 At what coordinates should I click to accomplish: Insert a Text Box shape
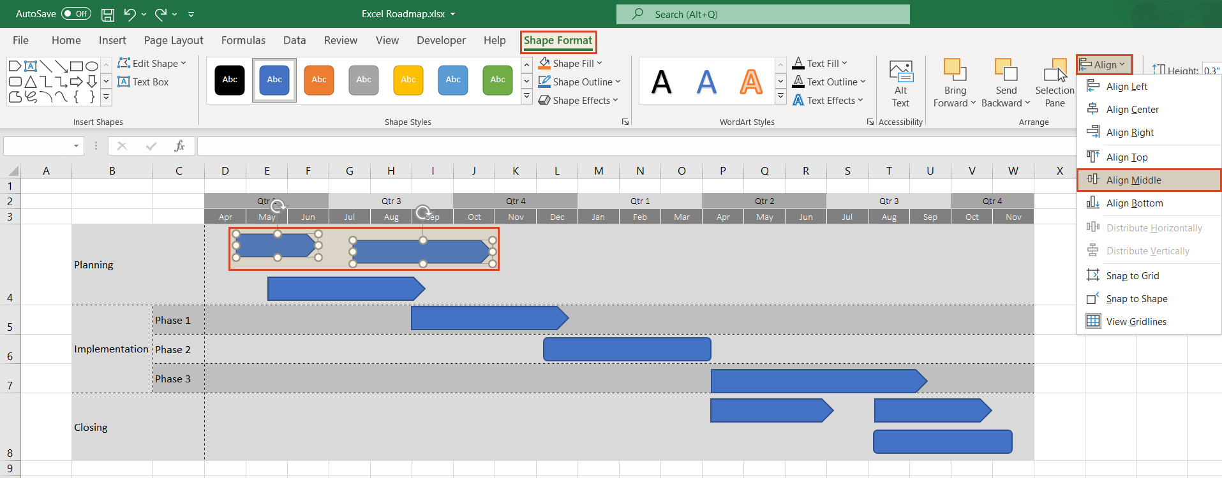click(x=144, y=82)
